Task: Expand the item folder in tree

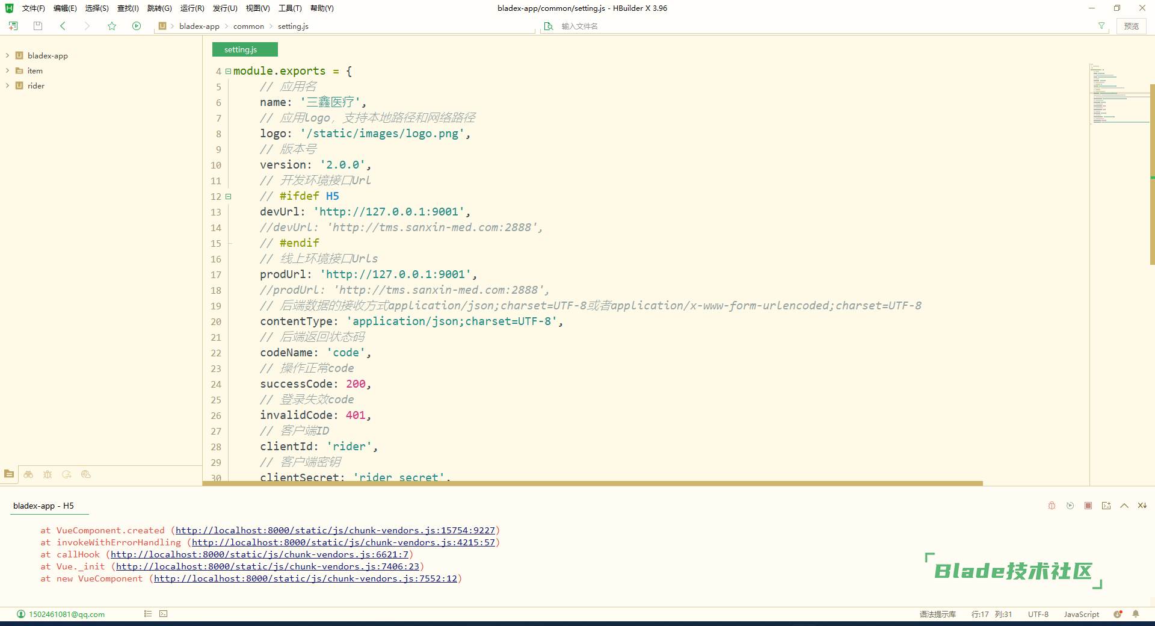Action: click(7, 70)
